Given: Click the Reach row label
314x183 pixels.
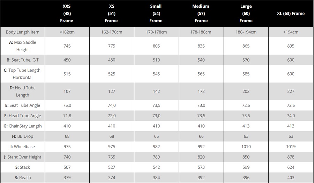Looking at the screenshot, I should (22, 177).
